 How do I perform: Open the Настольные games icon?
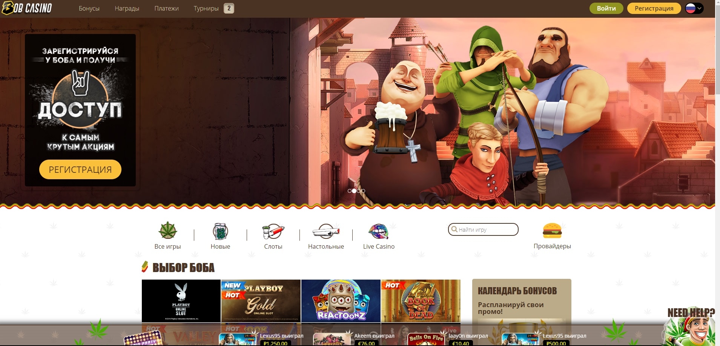point(326,231)
